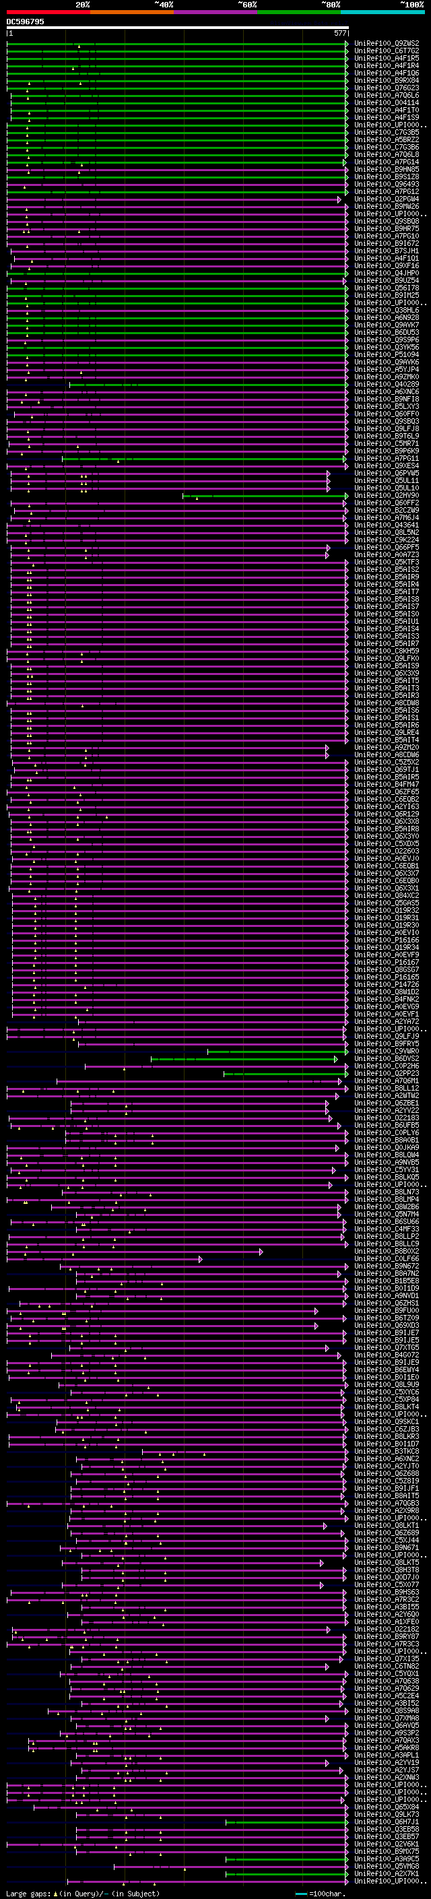Image resolution: width=431 pixels, height=1899 pixels.
Task: Select the UniRef100_Q9SBQ8 label
Action: click(x=387, y=221)
